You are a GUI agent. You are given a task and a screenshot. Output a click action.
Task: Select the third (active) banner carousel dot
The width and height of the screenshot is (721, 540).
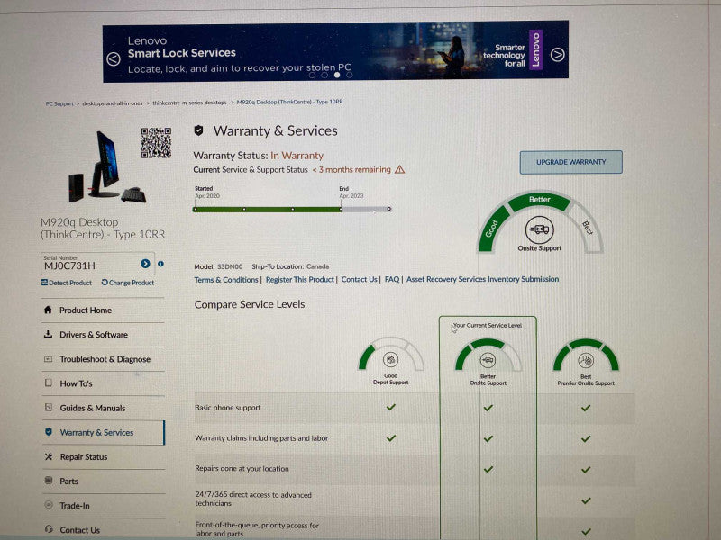(337, 75)
